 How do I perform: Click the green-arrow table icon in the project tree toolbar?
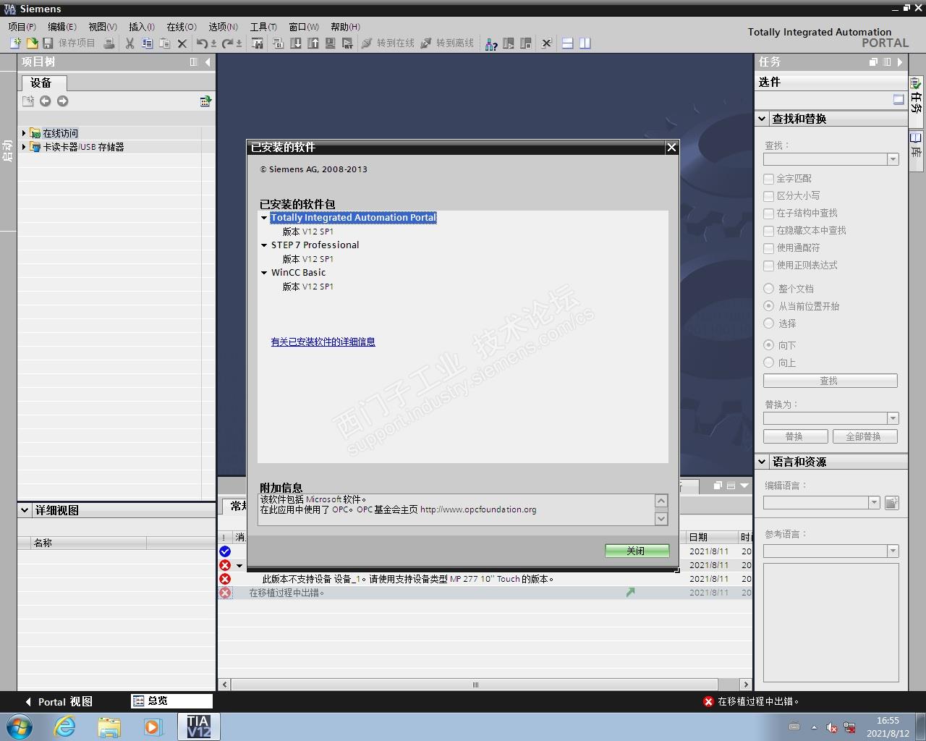pyautogui.click(x=205, y=101)
